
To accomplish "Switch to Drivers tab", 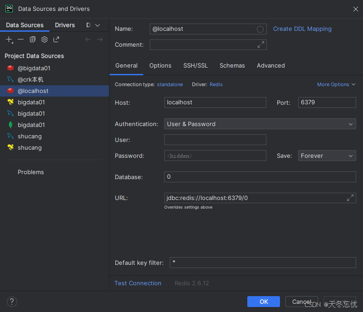I will 65,25.
